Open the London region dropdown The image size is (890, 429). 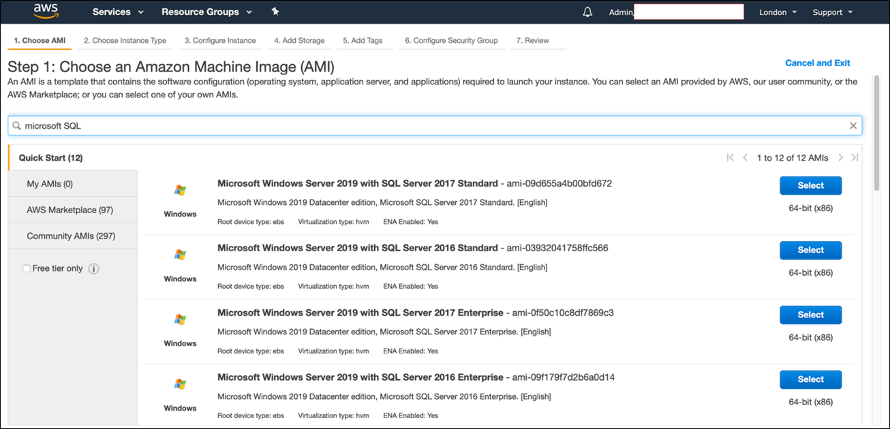coord(777,12)
